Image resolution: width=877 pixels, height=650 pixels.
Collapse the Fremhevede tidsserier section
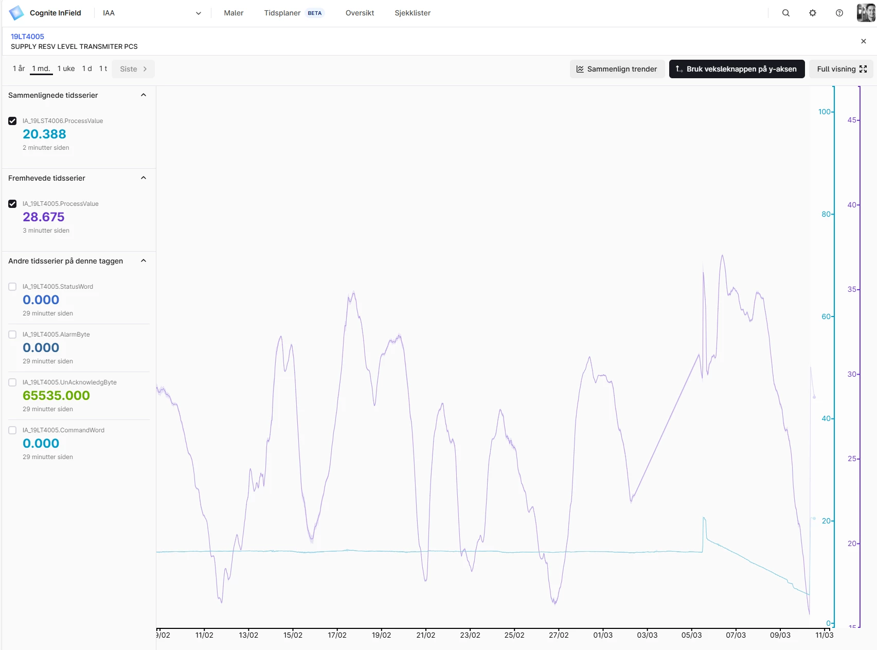pos(144,178)
